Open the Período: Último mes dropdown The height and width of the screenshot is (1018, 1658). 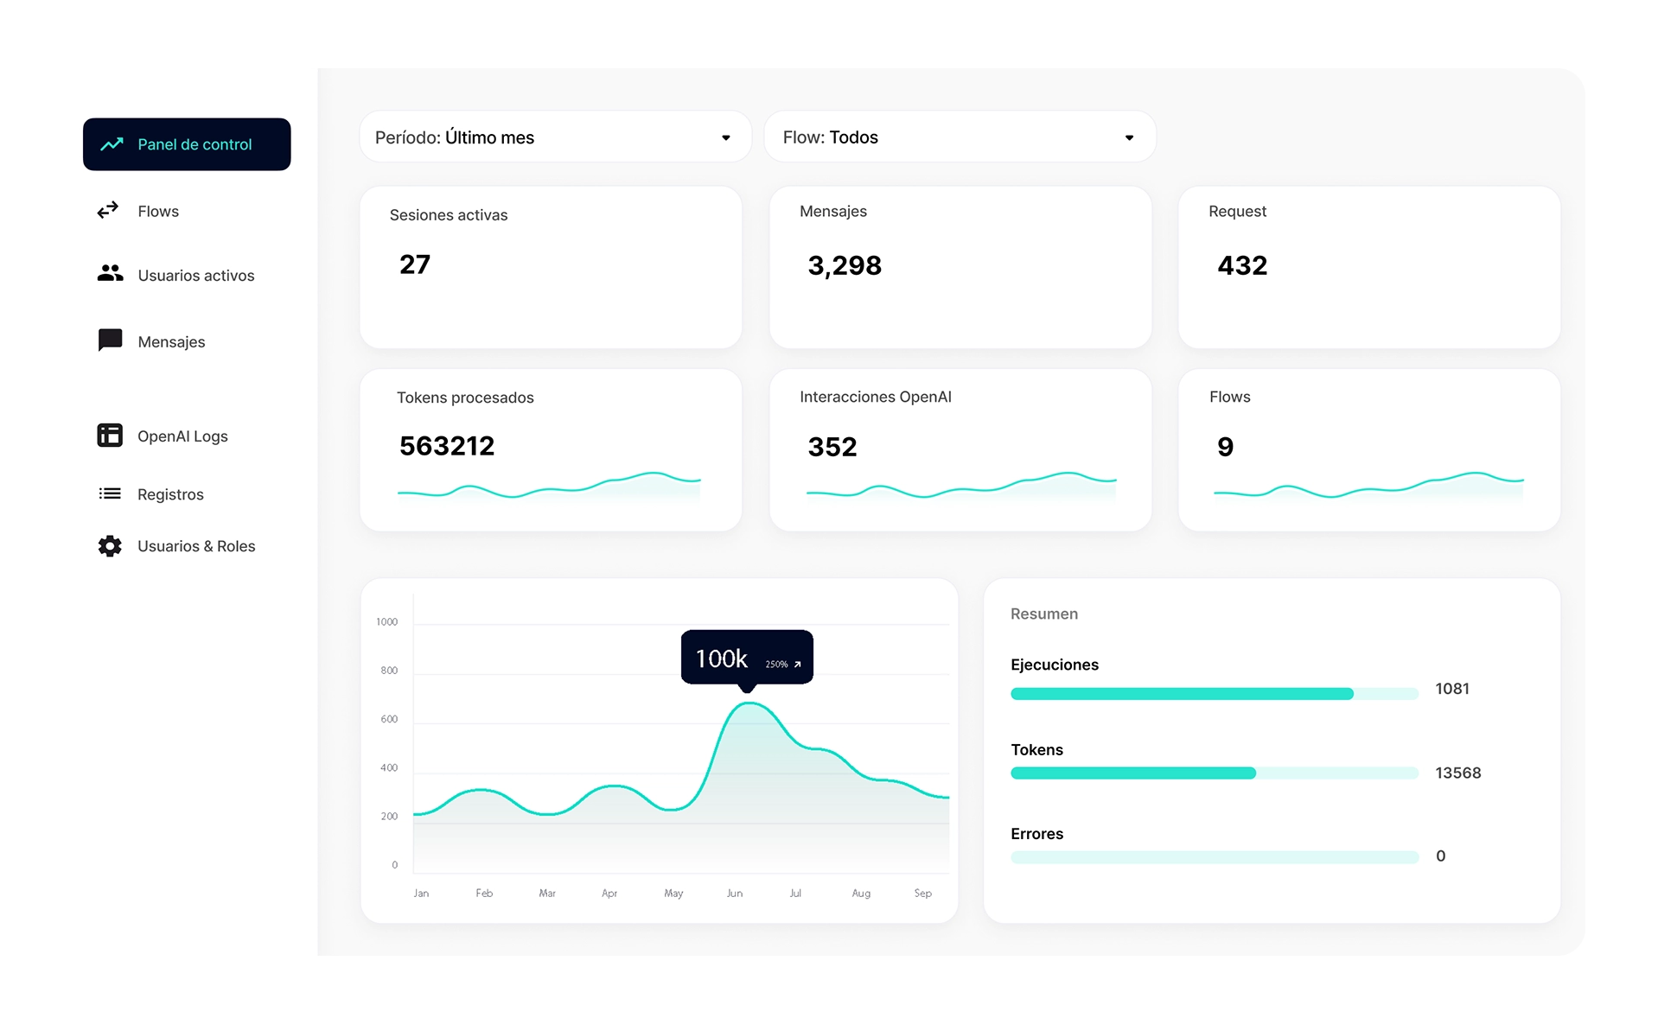555,137
